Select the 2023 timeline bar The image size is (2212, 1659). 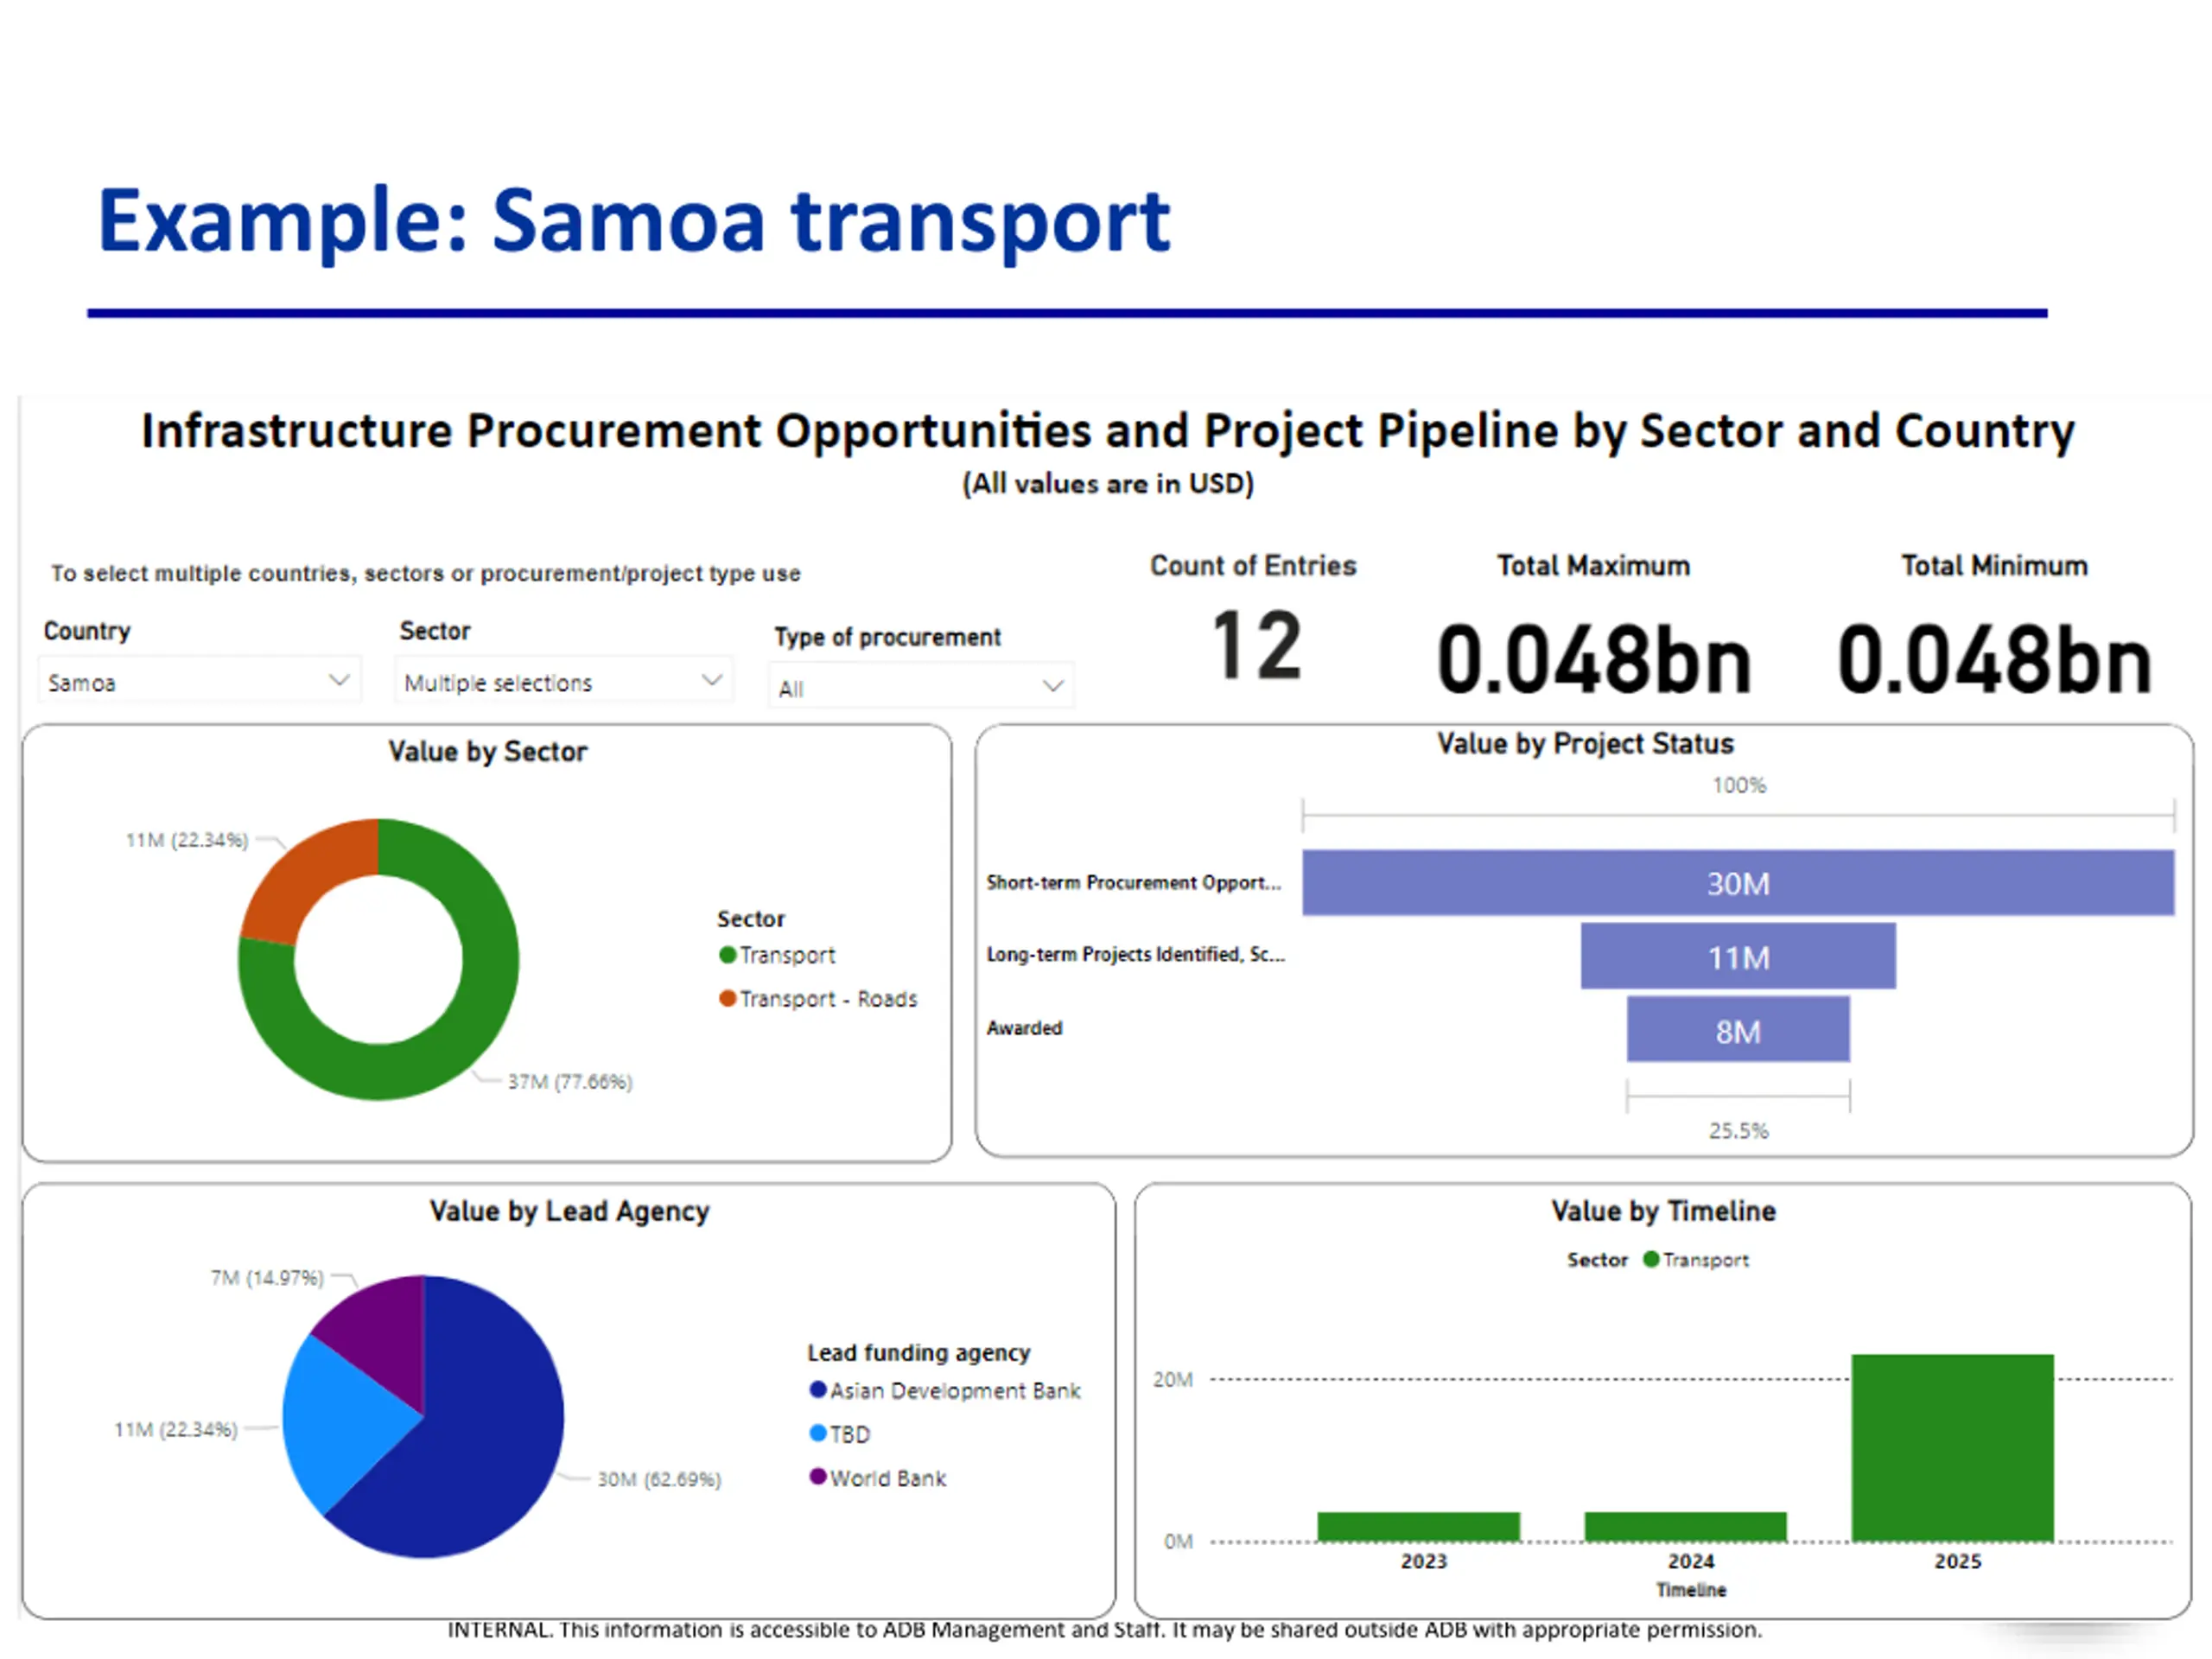click(x=1418, y=1527)
